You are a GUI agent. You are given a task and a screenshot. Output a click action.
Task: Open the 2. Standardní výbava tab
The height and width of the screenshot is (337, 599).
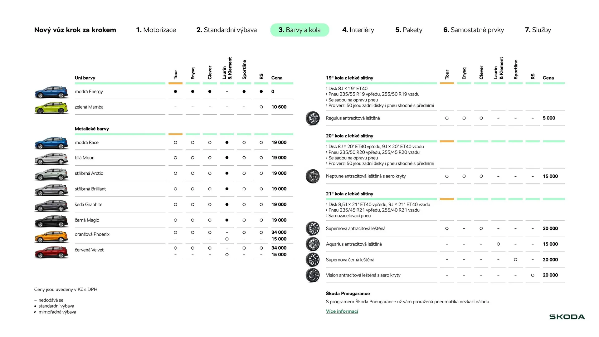[x=226, y=30]
